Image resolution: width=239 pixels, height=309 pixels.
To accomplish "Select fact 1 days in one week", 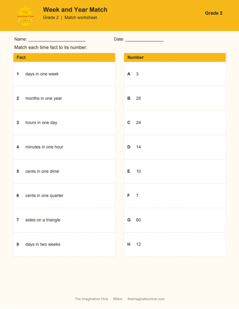I will (x=64, y=74).
